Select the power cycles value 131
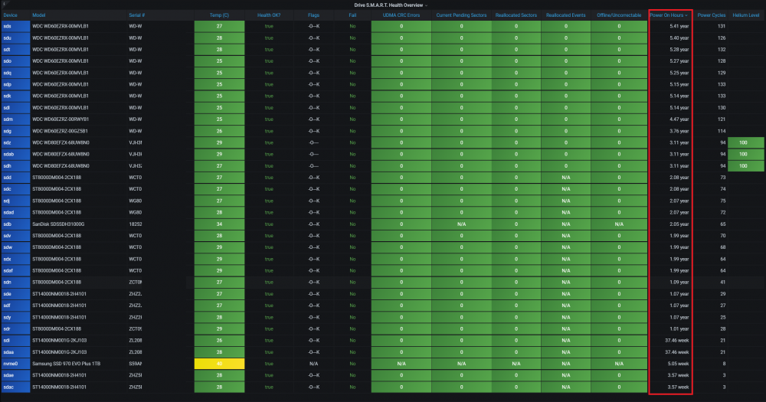 click(721, 26)
